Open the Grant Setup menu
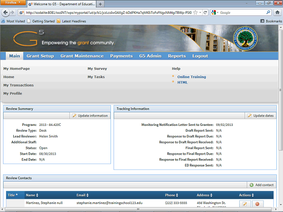Screen dimensions: 283x212 point(40,56)
